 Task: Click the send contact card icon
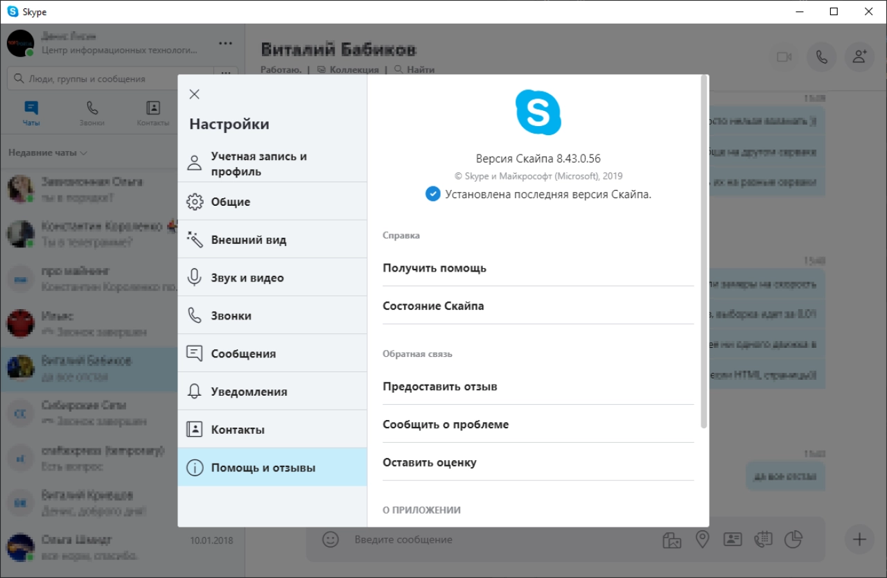tap(732, 539)
